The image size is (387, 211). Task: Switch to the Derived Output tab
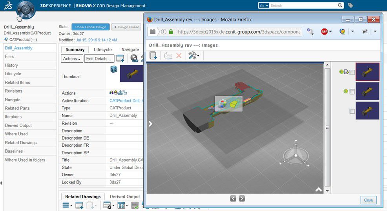pyautogui.click(x=125, y=196)
